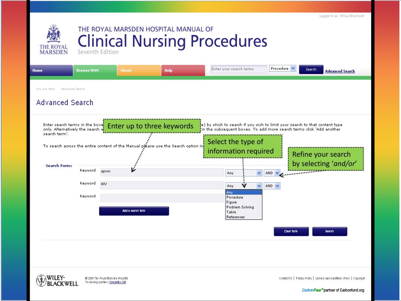This screenshot has height=301, width=401.
Task: Collapse the Any dropdown in HIV row
Action: click(244, 186)
